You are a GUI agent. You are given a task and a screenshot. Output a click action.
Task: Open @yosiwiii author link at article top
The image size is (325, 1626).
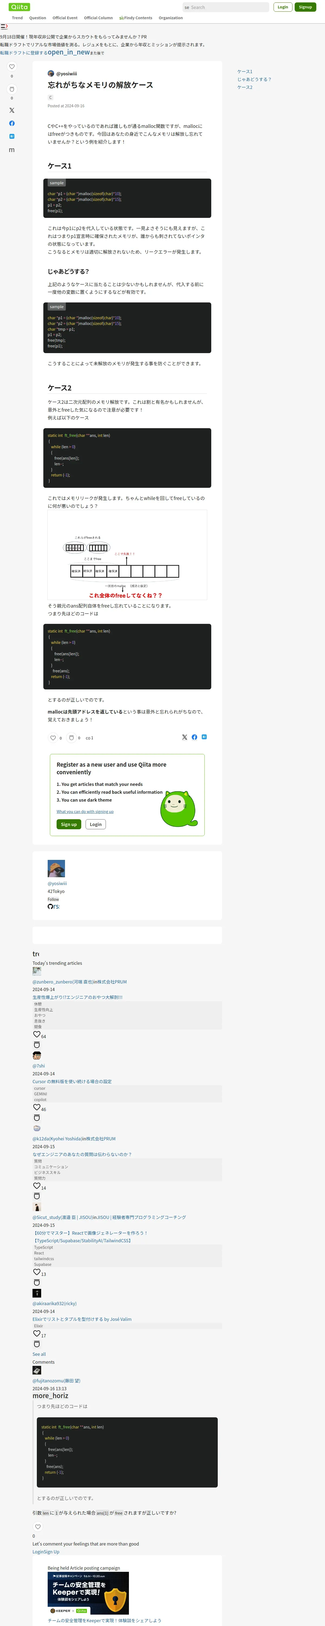tap(66, 74)
